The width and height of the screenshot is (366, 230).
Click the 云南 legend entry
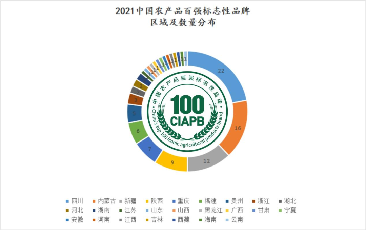tap(233, 220)
